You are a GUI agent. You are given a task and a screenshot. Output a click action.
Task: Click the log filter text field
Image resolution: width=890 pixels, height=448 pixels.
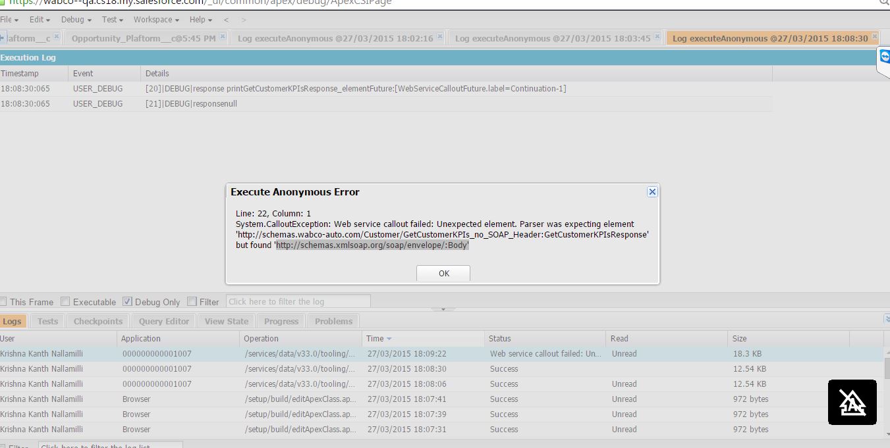point(298,301)
